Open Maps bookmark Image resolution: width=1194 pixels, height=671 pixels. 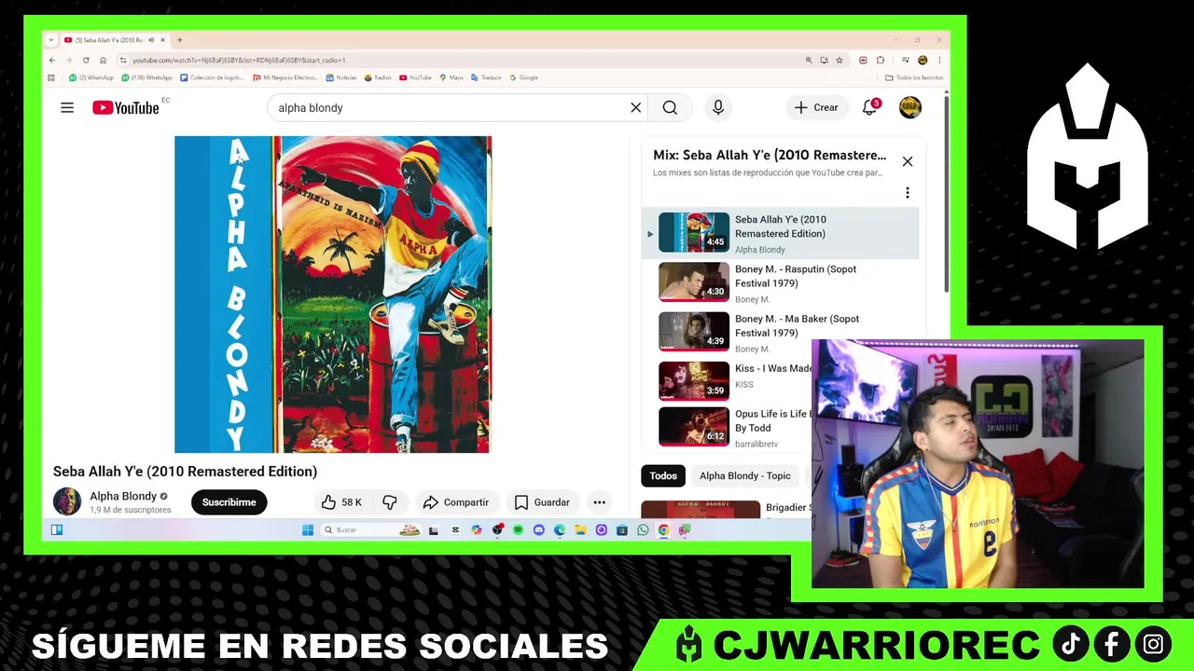[x=451, y=78]
